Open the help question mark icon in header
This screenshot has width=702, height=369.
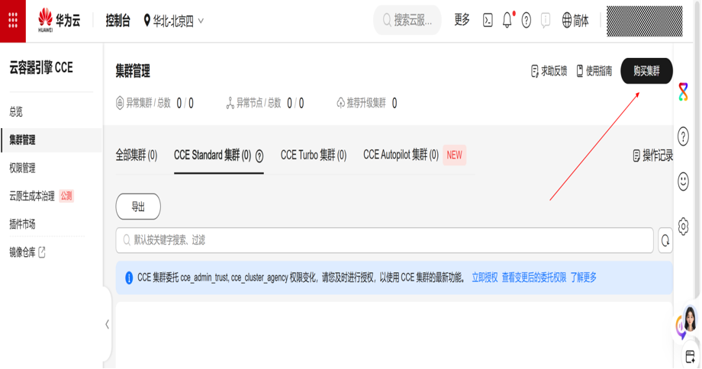click(526, 21)
